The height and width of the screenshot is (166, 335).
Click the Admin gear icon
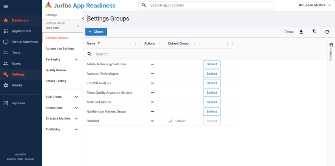pos(6,85)
